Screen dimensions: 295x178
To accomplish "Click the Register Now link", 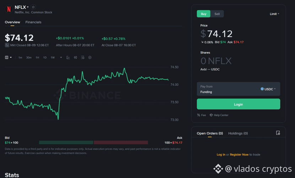I will pos(239,155).
